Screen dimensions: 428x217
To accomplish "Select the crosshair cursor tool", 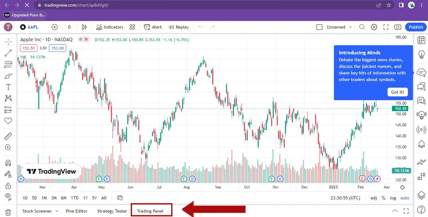I will [x=8, y=42].
